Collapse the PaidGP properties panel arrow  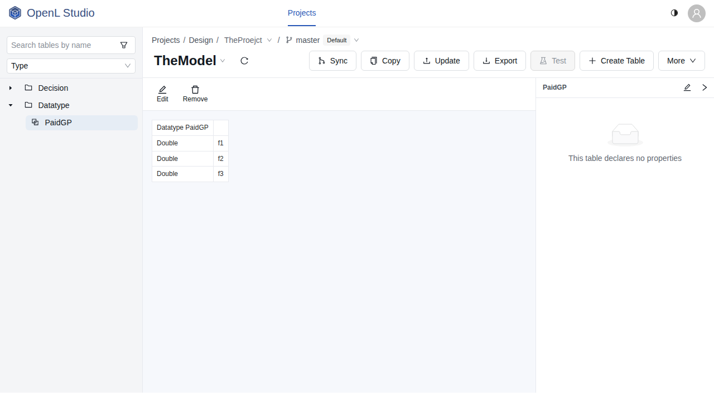coord(705,87)
